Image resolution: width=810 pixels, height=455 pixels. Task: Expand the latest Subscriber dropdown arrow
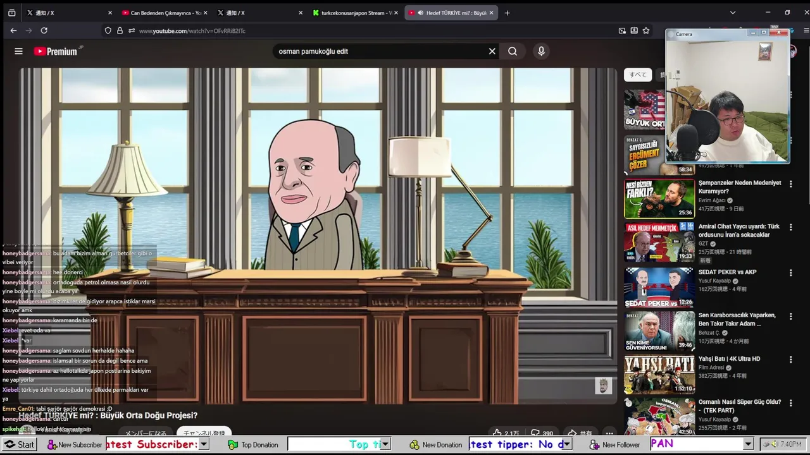point(204,445)
